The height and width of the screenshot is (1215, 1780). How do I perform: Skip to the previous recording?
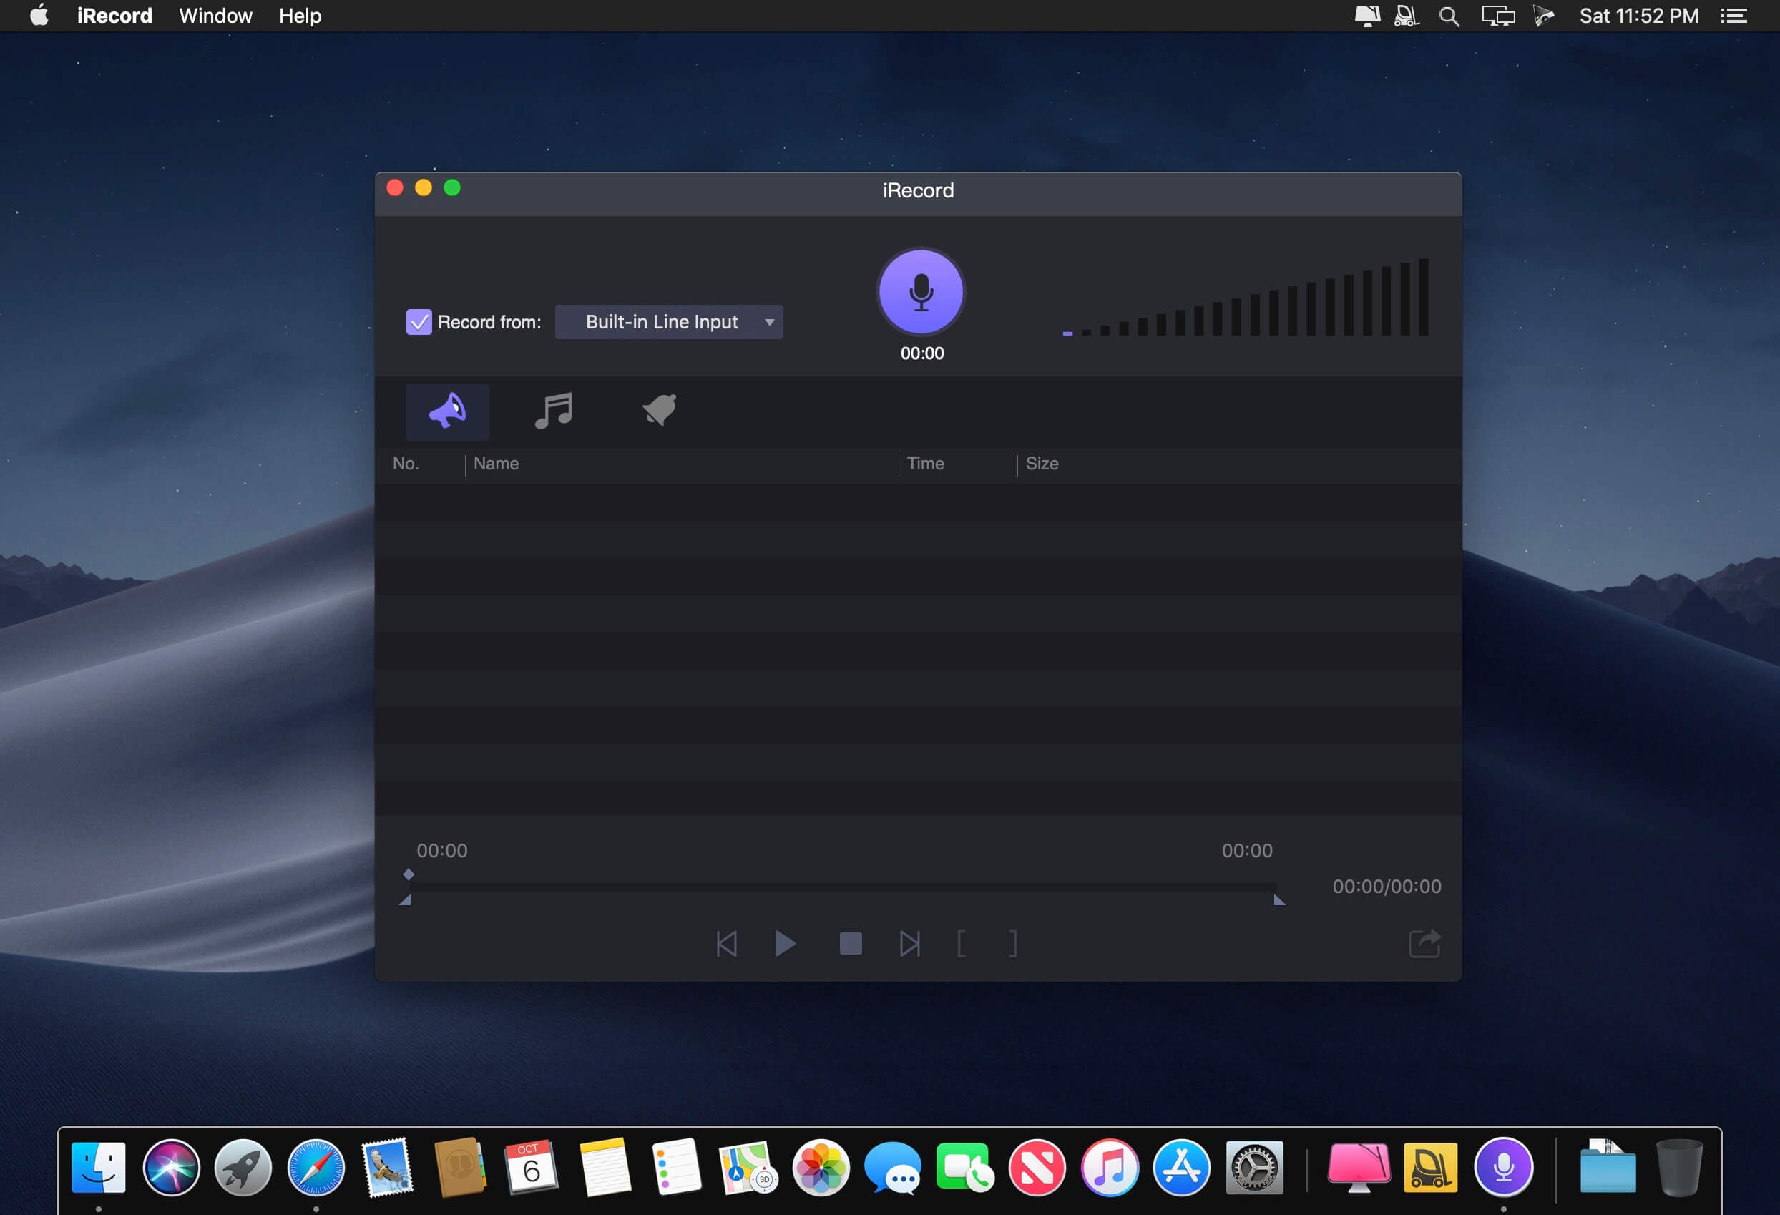tap(726, 944)
